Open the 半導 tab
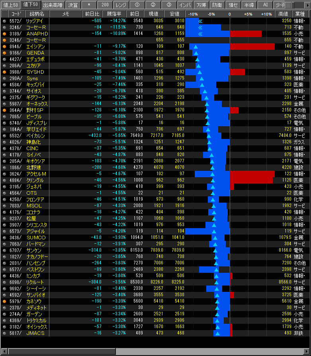Viewport: 311px width, 356px height. tap(249, 5)
